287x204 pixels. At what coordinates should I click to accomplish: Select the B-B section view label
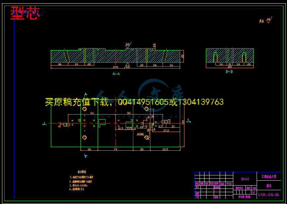[229, 71]
